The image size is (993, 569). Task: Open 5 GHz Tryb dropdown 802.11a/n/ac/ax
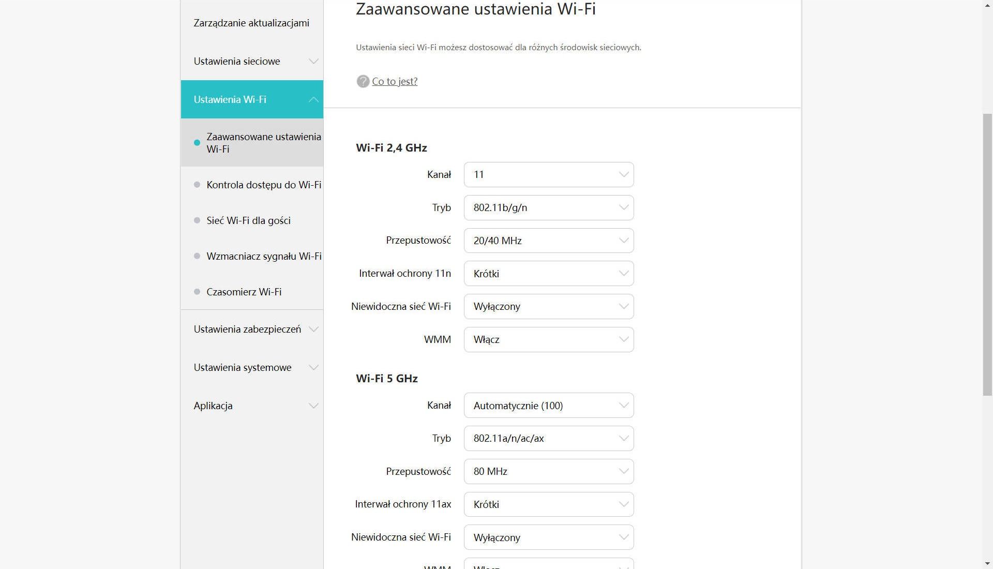549,438
